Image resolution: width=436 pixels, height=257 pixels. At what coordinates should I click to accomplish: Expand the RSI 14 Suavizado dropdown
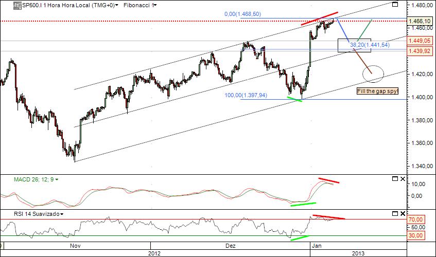(x=61, y=214)
